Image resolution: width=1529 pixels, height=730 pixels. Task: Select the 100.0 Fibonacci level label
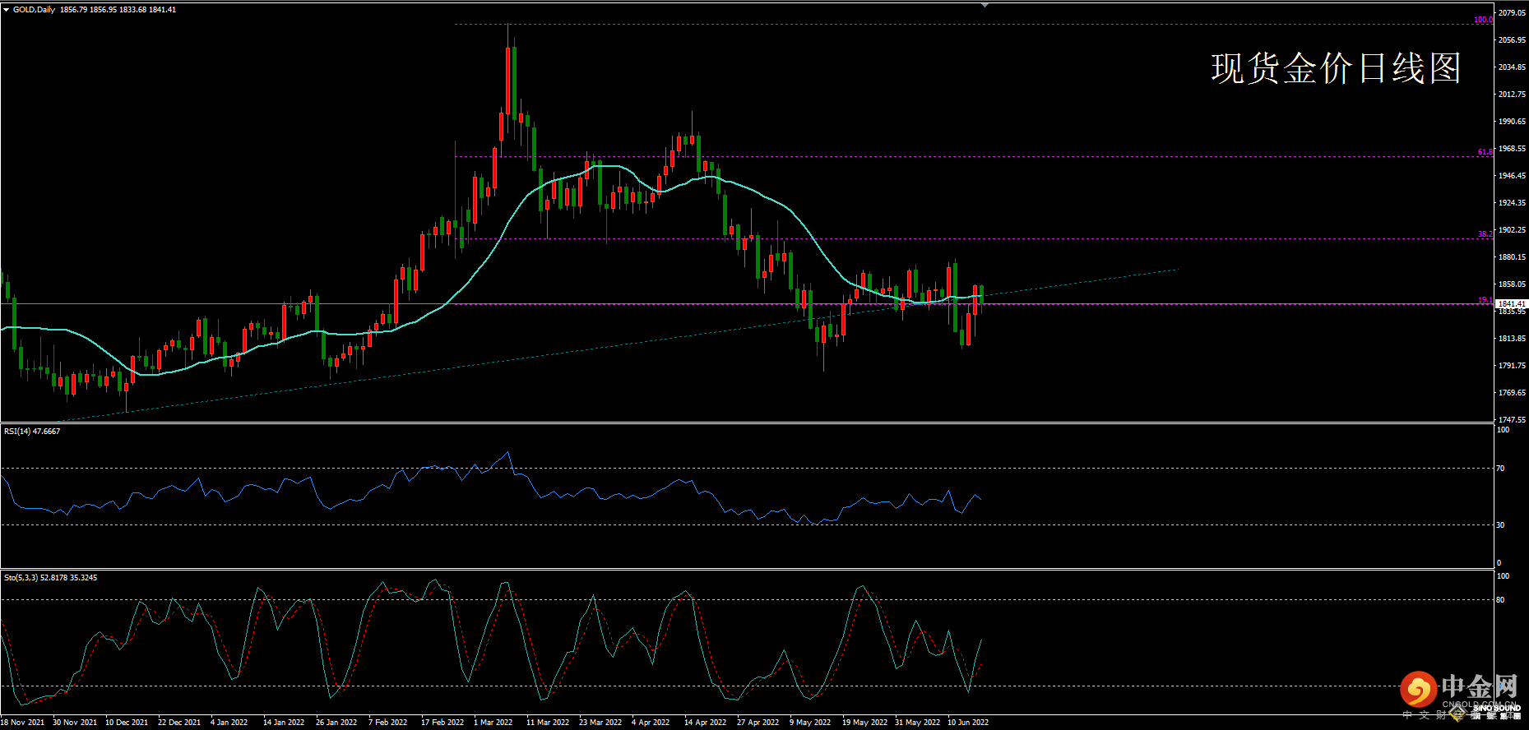[x=1483, y=20]
